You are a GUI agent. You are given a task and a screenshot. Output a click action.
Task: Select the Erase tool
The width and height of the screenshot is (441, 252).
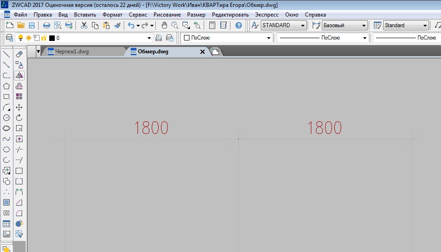click(x=19, y=54)
